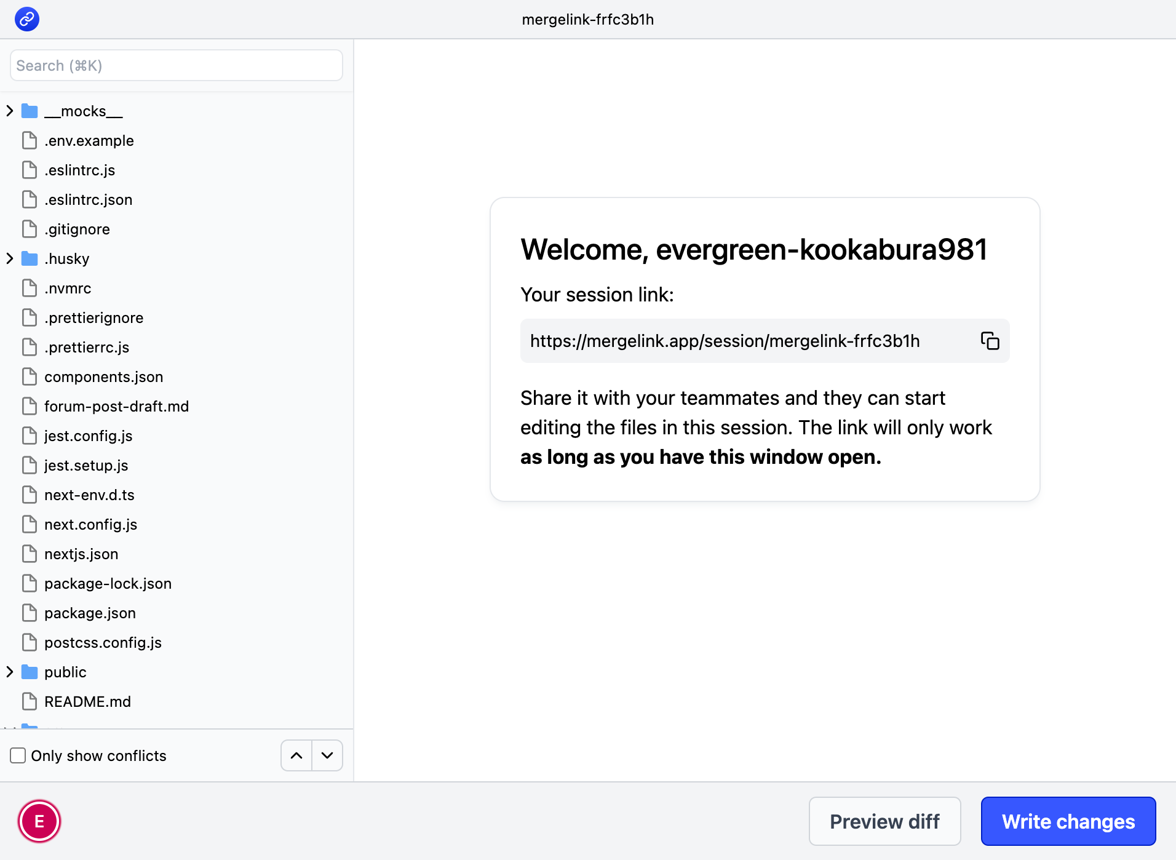Image resolution: width=1176 pixels, height=860 pixels.
Task: Click the __mocks__ folder icon
Action: tap(30, 111)
